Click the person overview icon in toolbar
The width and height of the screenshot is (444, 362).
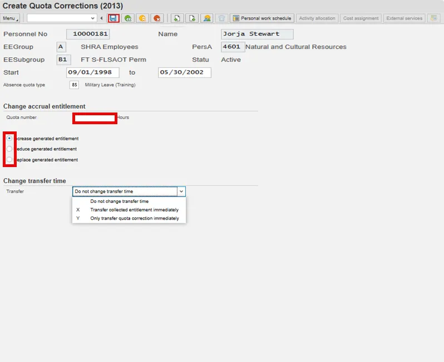(x=207, y=18)
